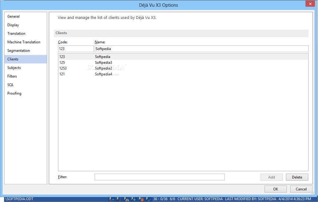Open the General options page
The width and height of the screenshot is (318, 202).
[26, 16]
